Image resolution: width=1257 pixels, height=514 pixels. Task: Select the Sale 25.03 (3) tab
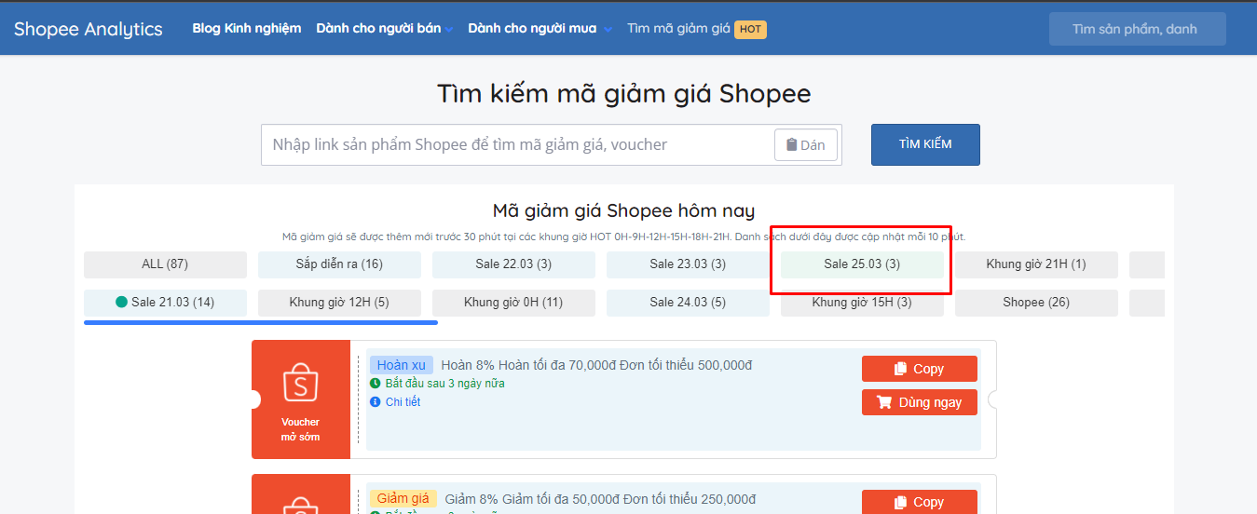862,264
